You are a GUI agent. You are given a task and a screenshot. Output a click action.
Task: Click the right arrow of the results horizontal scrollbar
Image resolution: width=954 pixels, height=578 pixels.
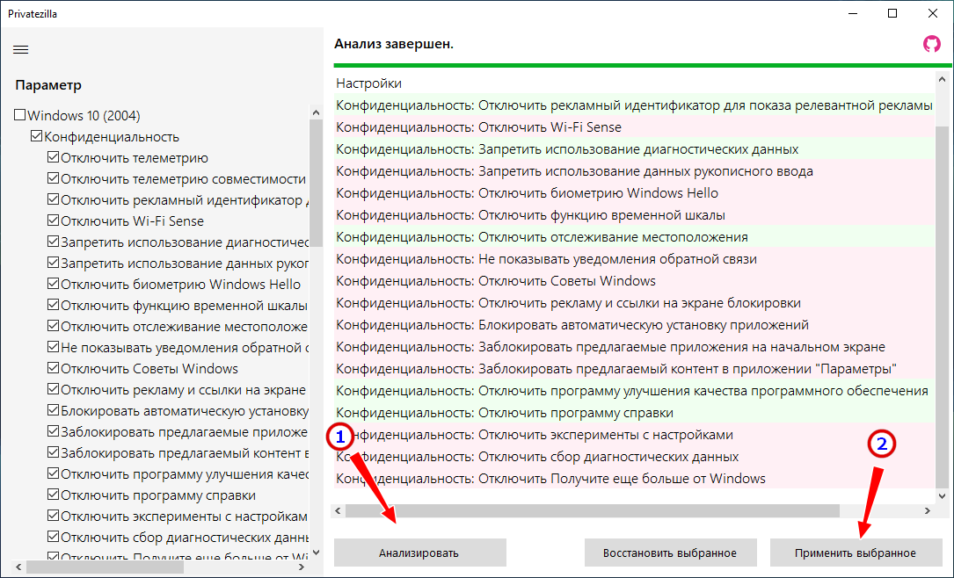928,510
